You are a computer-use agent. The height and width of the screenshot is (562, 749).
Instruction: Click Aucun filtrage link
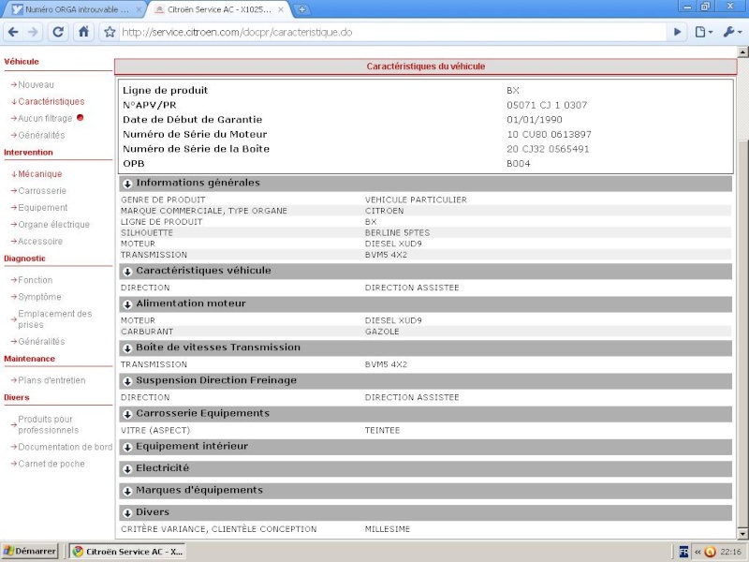pyautogui.click(x=45, y=118)
